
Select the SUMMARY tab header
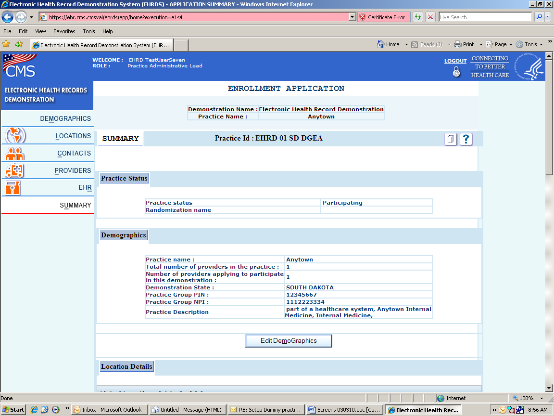click(x=121, y=138)
